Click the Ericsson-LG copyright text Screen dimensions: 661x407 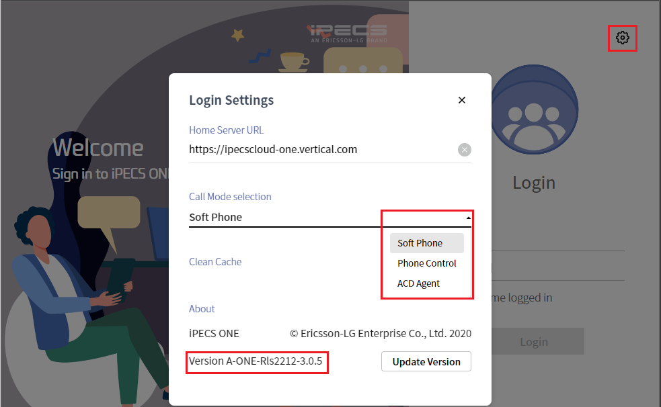pos(380,333)
